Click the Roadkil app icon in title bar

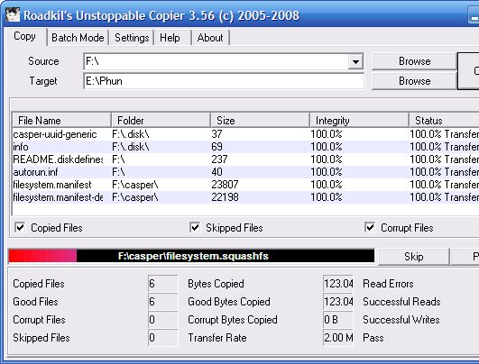pos(13,14)
